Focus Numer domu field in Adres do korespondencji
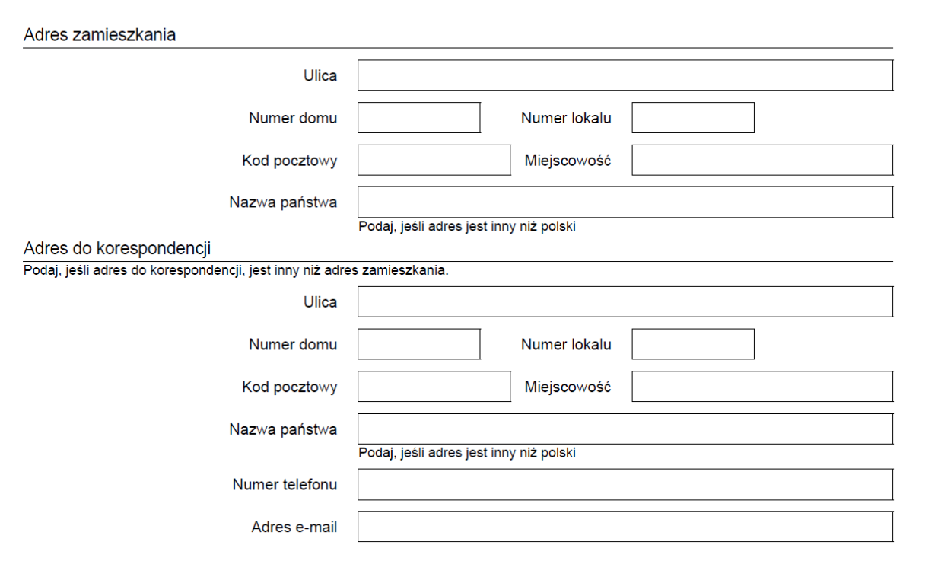The width and height of the screenshot is (938, 561). pos(419,344)
